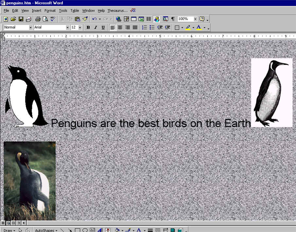Open the Table menu
This screenshot has height=232, width=296.
point(75,10)
